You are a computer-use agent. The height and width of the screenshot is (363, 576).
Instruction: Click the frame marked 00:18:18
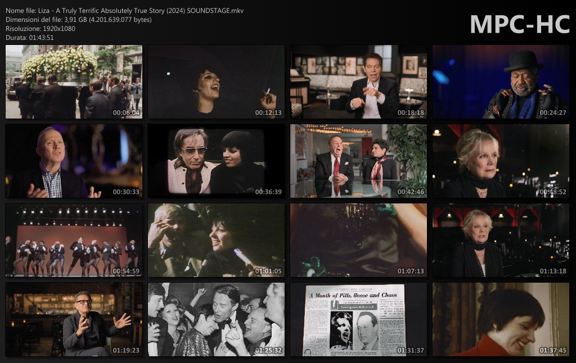tap(358, 82)
